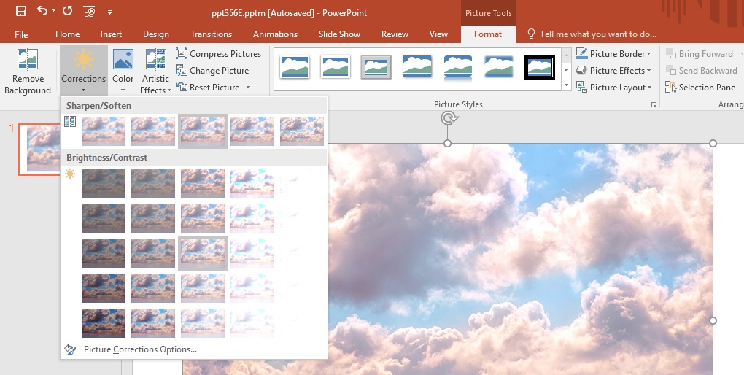The image size is (744, 375).
Task: Open the Selection Pane
Action: [700, 88]
